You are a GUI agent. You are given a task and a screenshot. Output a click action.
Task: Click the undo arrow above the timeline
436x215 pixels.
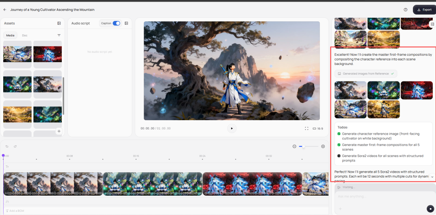click(7, 146)
